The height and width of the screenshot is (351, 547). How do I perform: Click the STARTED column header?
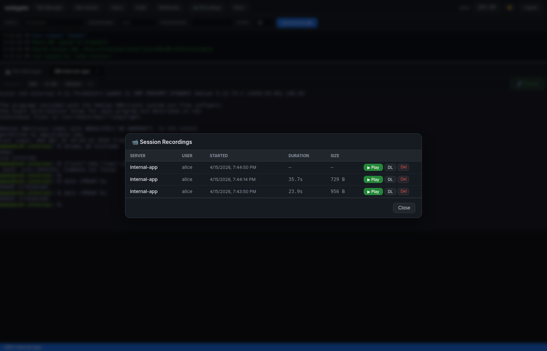(x=219, y=156)
